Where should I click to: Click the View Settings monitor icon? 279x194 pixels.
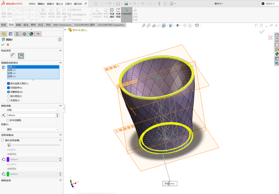point(197,26)
